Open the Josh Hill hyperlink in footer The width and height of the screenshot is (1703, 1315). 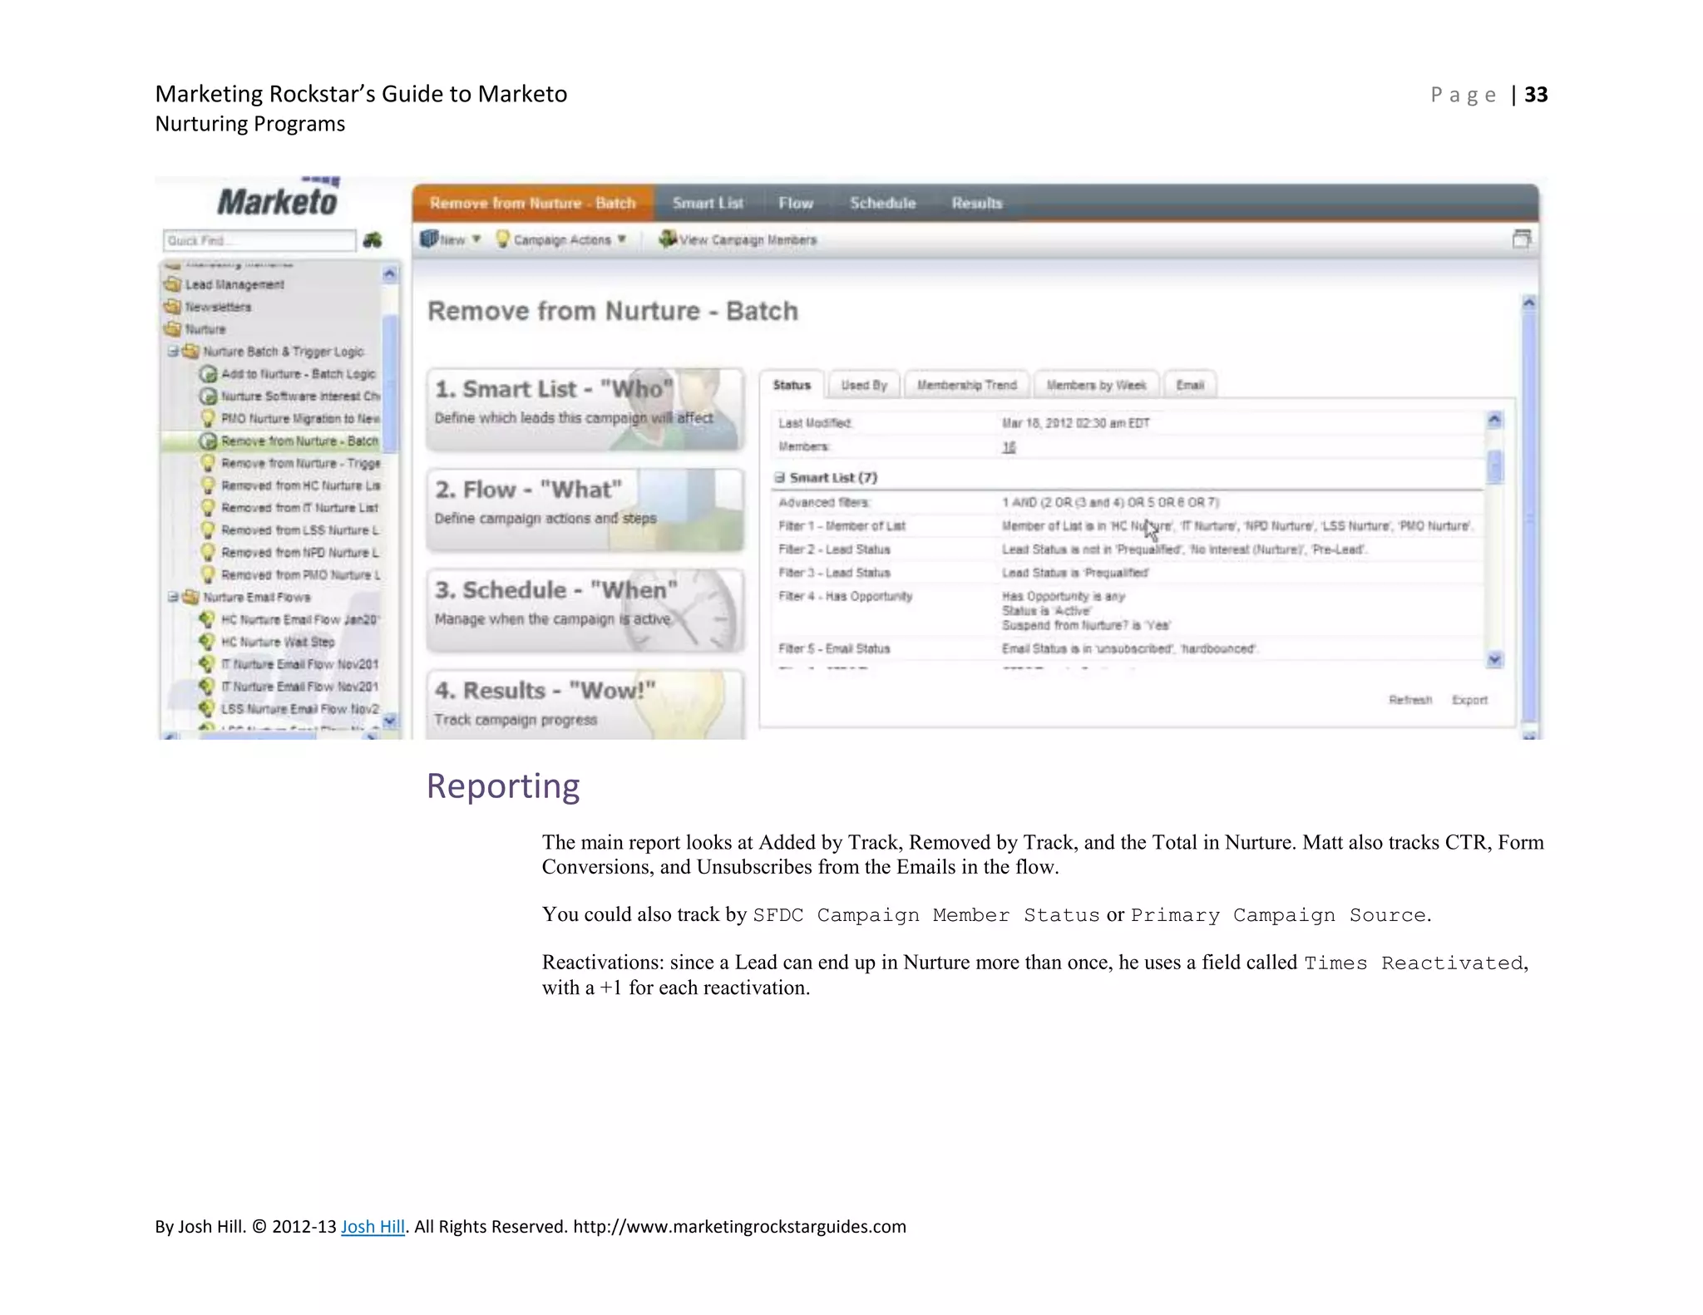click(373, 1226)
